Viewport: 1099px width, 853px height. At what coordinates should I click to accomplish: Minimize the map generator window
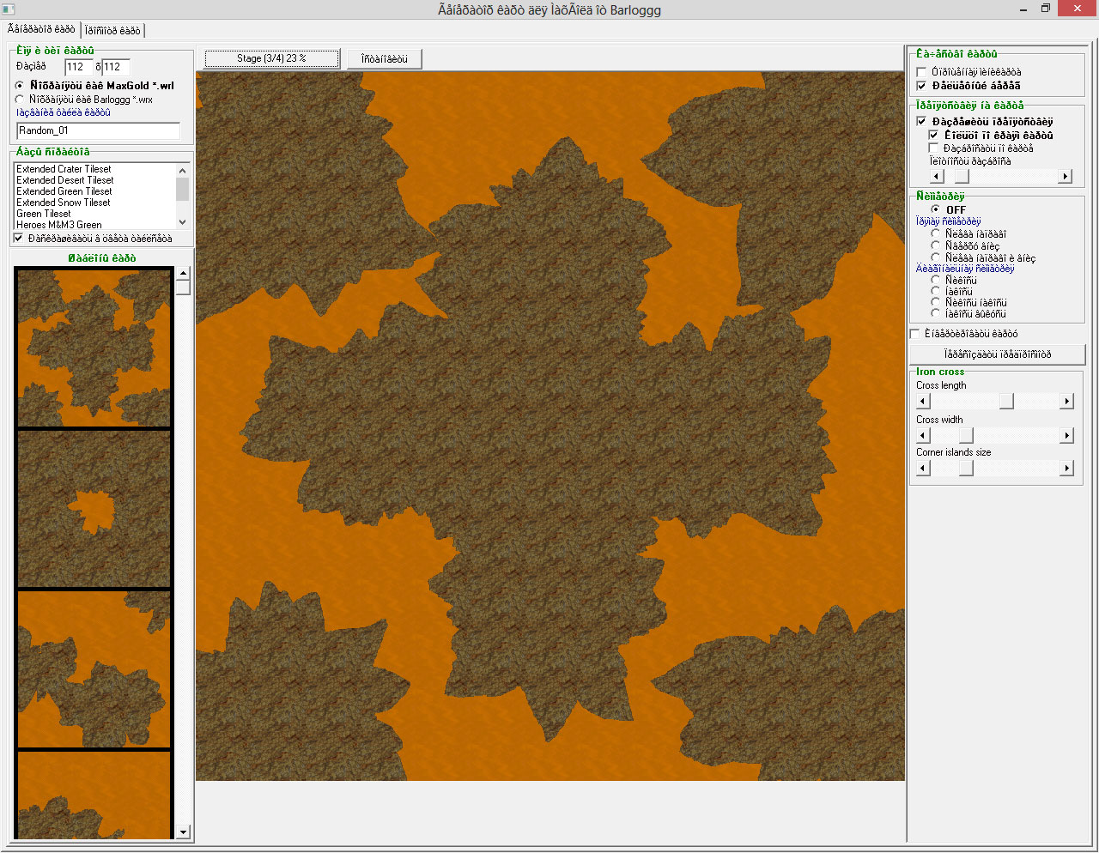coord(1023,9)
